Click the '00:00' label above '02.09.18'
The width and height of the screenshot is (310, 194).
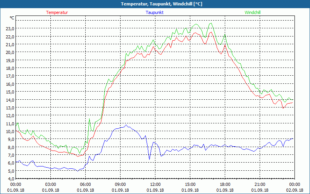294,185
